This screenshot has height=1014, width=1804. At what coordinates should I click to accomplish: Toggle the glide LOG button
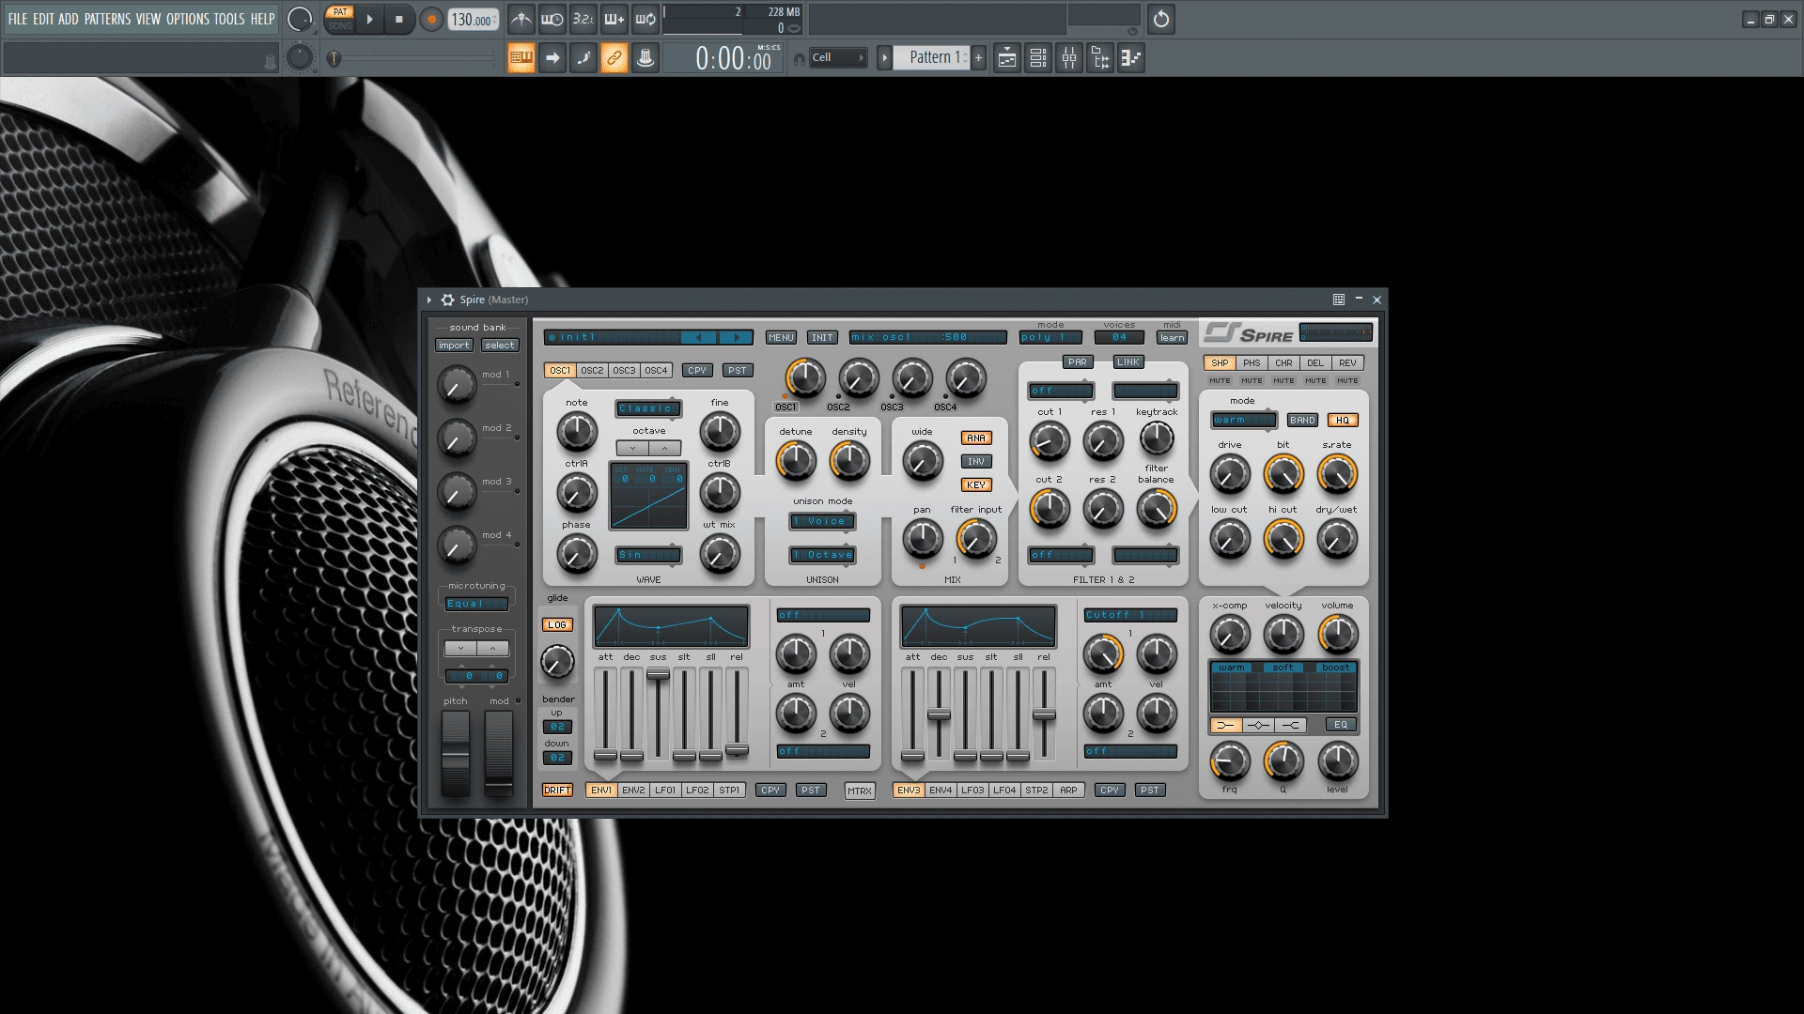[557, 625]
